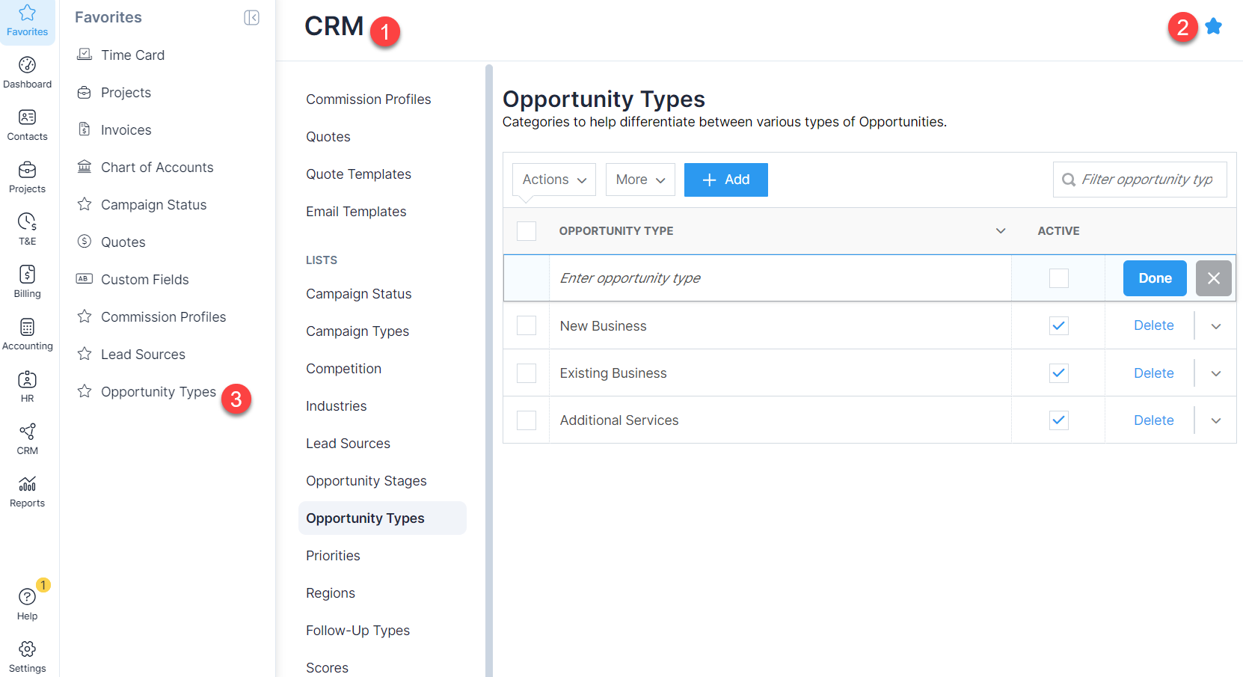
Task: Delete the Additional Services opportunity type
Action: coord(1154,420)
